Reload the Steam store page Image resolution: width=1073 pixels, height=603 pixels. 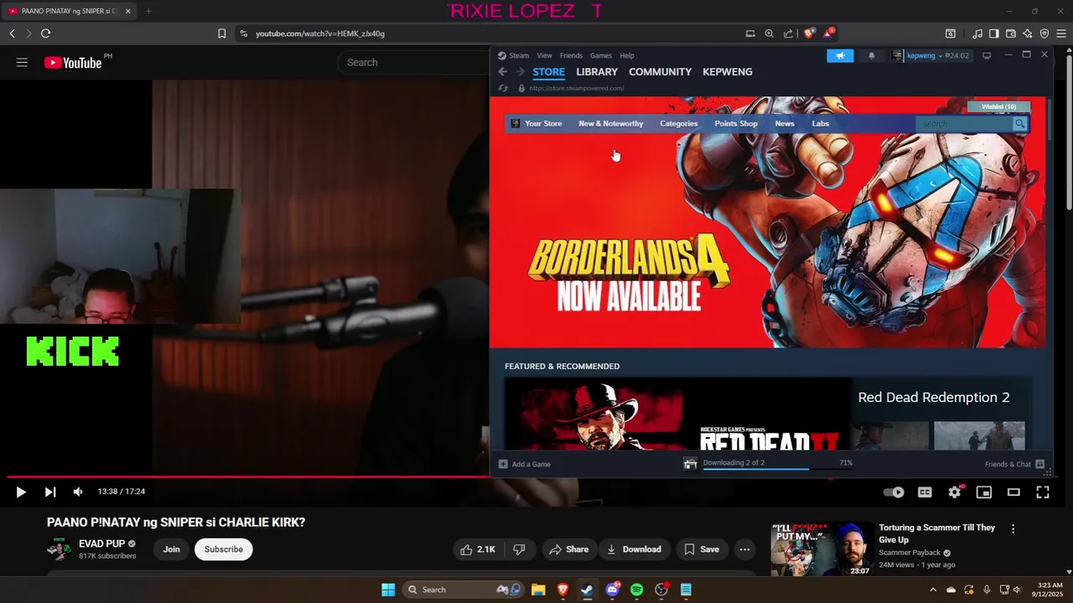click(x=503, y=88)
